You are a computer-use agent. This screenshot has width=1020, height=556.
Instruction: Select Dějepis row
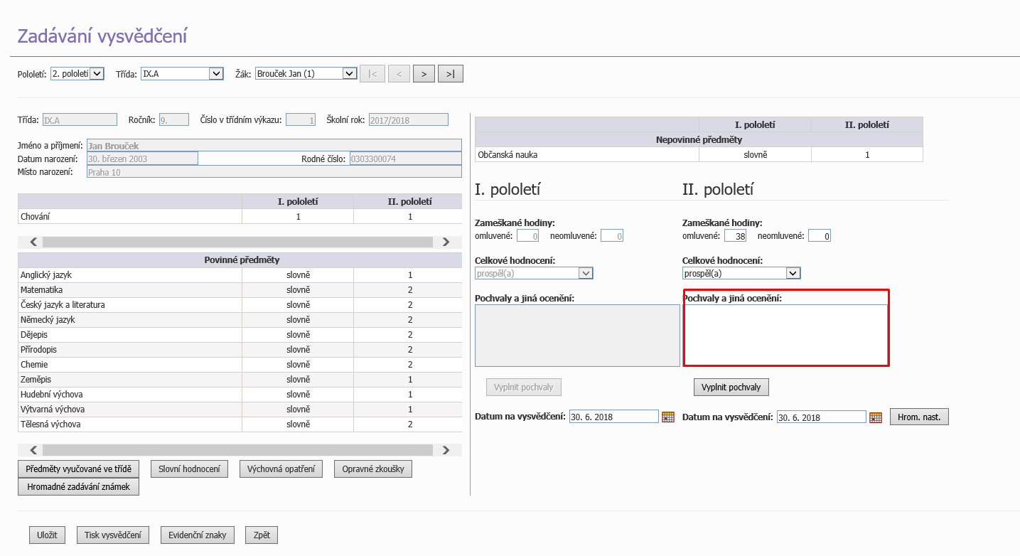point(240,335)
